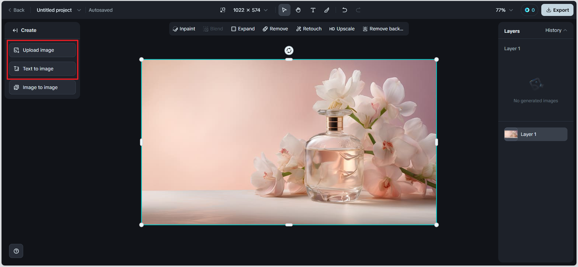
Task: Select the Text tool
Action: coord(312,10)
